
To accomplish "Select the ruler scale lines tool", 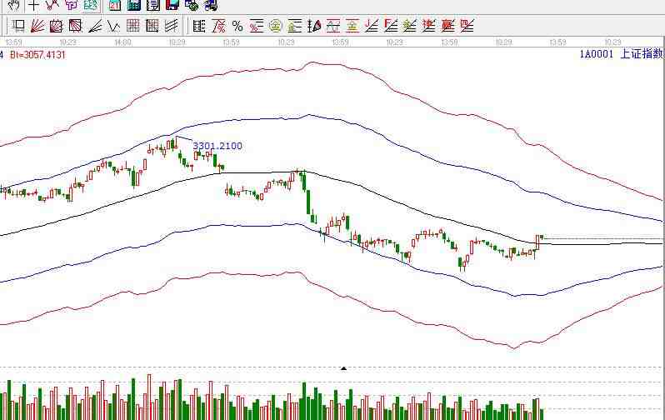I will tap(199, 26).
